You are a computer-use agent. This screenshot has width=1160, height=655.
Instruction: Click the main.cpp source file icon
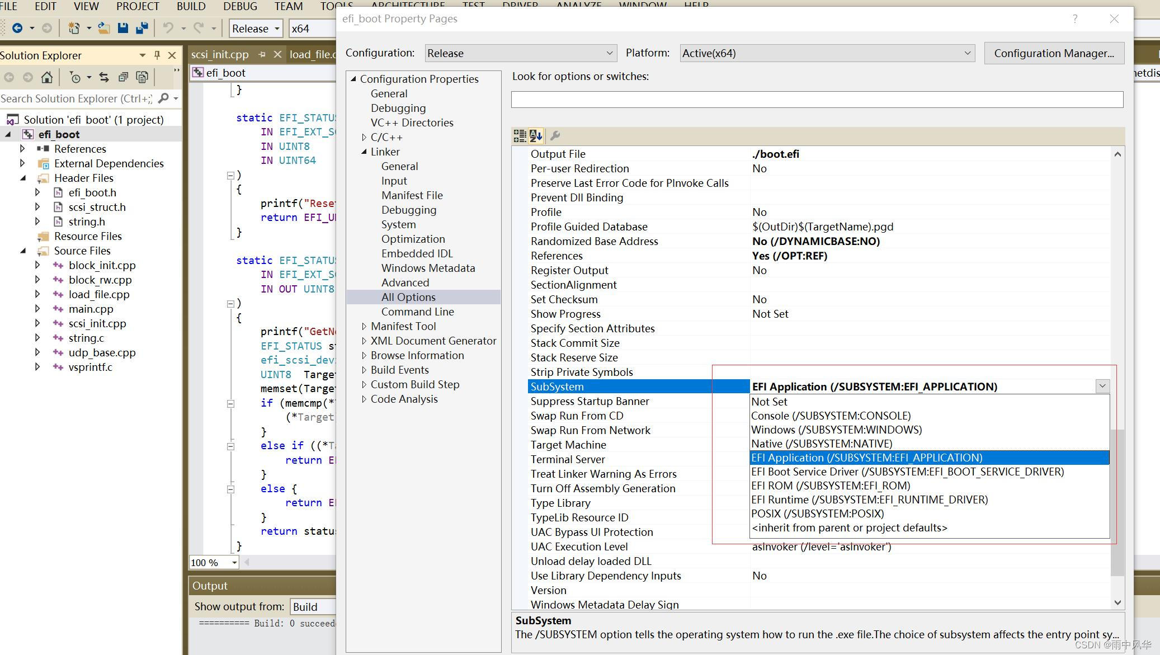(58, 309)
